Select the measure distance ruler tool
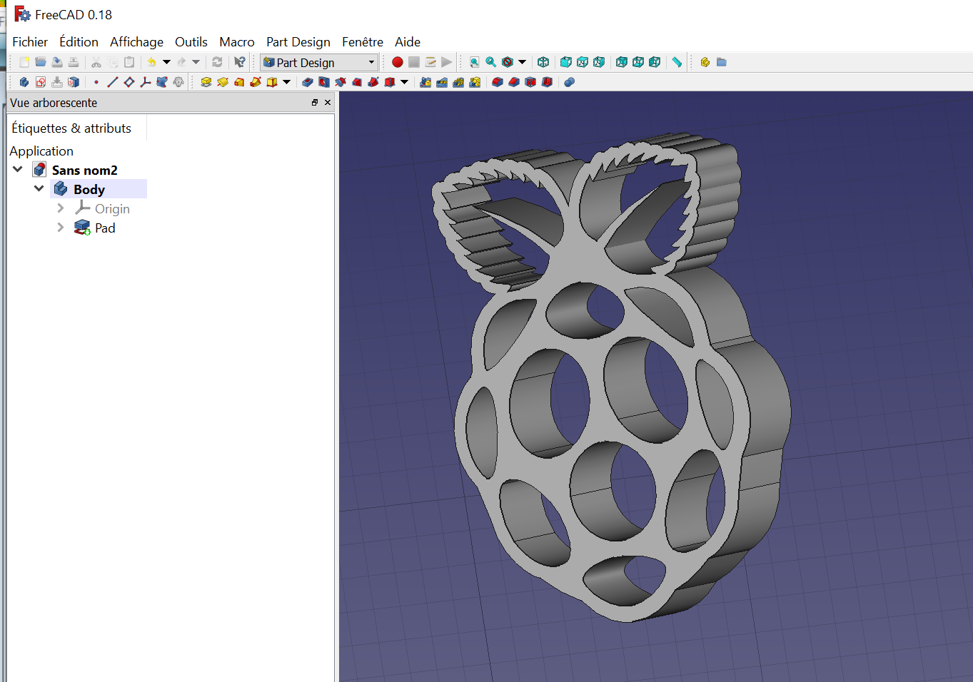 click(x=677, y=62)
